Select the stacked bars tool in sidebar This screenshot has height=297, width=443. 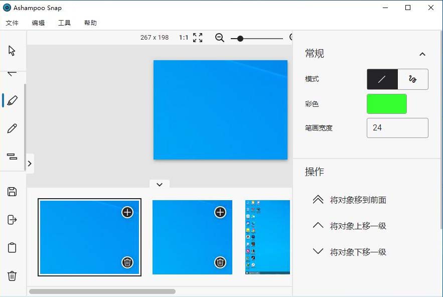click(x=12, y=156)
